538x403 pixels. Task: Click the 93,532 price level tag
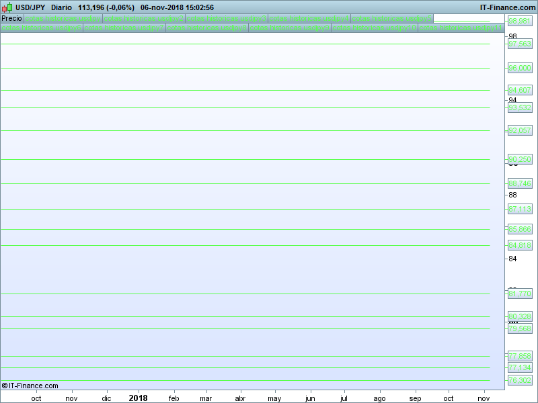[x=520, y=107]
